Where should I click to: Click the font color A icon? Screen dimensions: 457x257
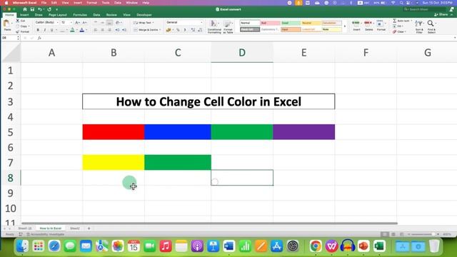pos(82,30)
